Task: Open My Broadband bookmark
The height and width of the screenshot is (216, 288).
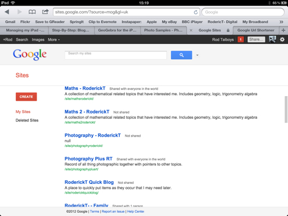Action: 255,22
